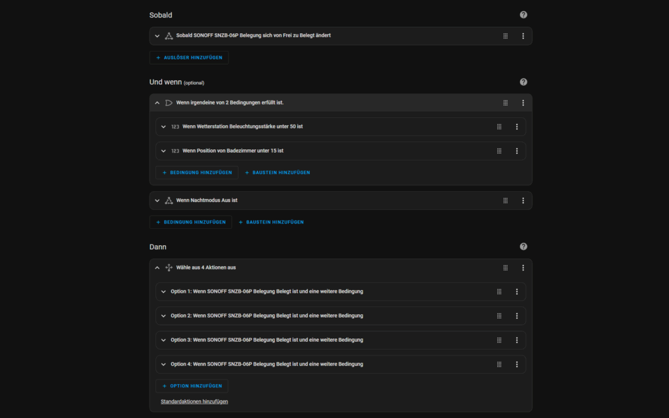
Task: Click the 'Und wenn' section heading
Action: [165, 82]
